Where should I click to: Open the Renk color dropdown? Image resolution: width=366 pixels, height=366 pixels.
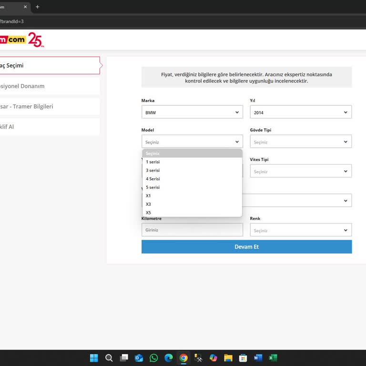pyautogui.click(x=301, y=230)
